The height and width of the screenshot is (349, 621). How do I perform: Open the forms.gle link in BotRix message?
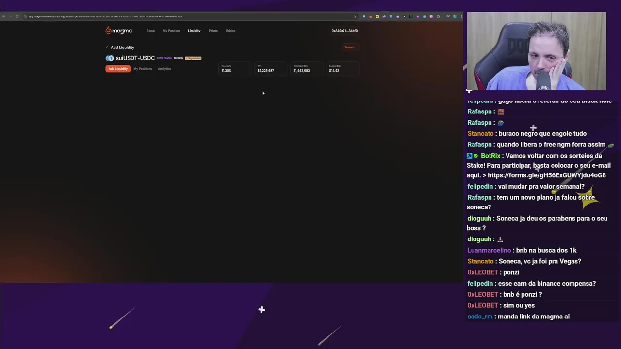(547, 175)
